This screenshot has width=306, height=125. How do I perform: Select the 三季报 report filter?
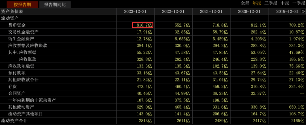coord(271,3)
